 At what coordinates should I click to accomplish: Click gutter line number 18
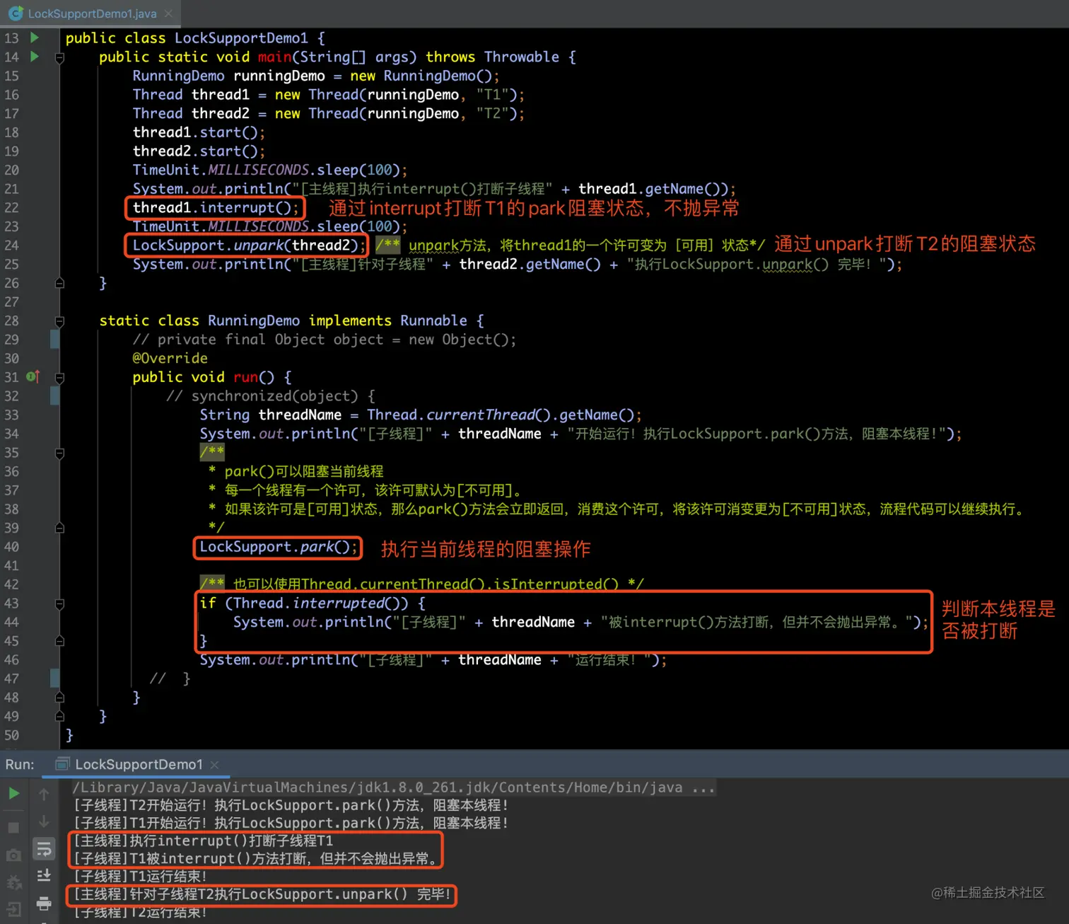(12, 132)
